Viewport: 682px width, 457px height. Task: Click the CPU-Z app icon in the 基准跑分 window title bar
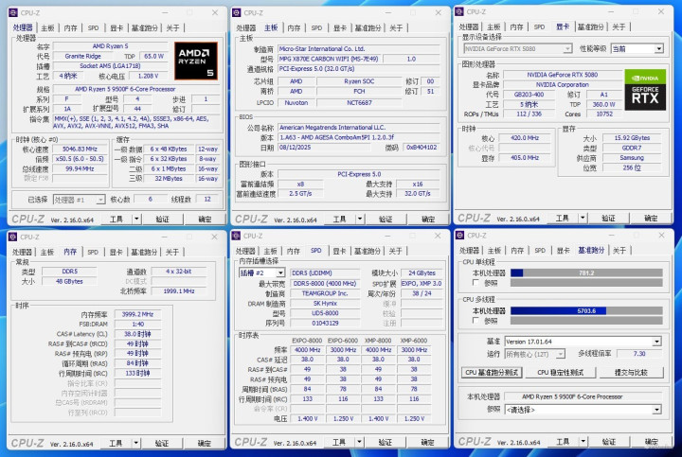(x=459, y=235)
